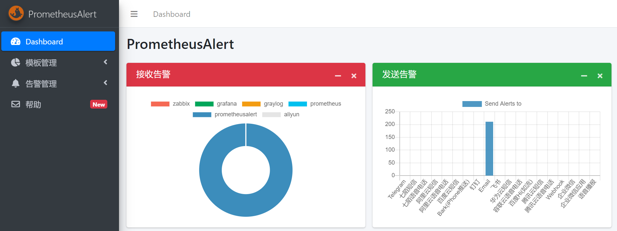Click the Email x-axis label
This screenshot has height=231, width=617.
(x=484, y=186)
